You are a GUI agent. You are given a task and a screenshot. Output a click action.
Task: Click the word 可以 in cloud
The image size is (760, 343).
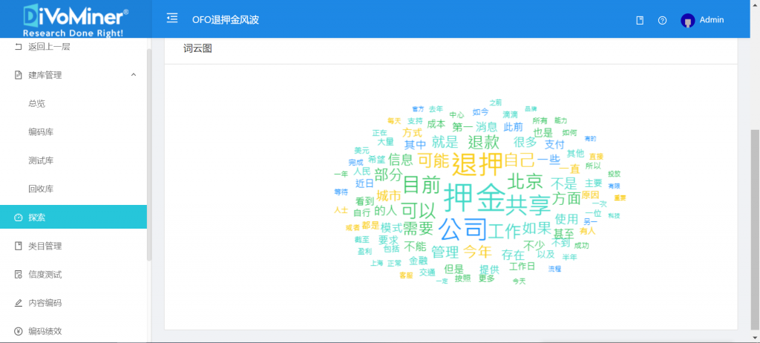tap(419, 209)
